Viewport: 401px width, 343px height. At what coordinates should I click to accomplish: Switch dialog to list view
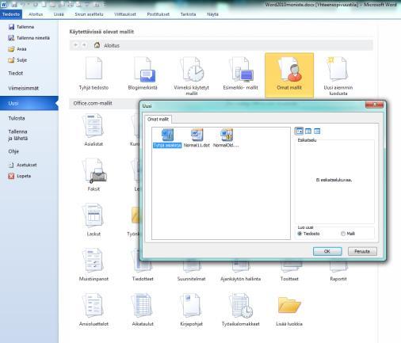pos(308,131)
